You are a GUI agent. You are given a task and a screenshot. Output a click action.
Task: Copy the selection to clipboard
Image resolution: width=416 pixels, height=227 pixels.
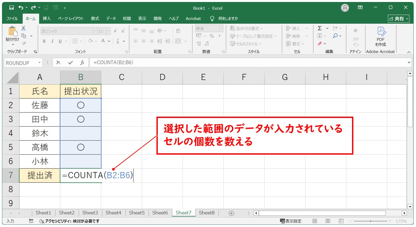click(24, 36)
